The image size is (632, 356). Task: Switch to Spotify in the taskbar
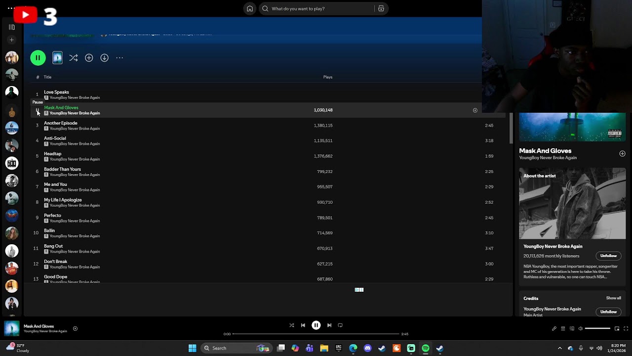[425, 348]
